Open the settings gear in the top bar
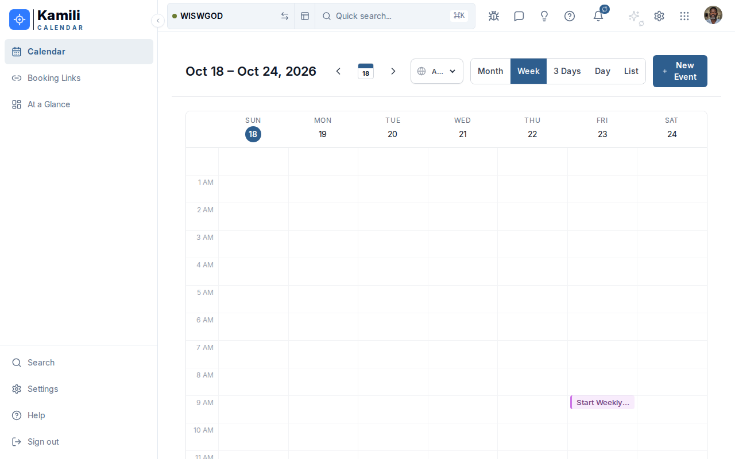The width and height of the screenshot is (735, 459). click(x=659, y=16)
